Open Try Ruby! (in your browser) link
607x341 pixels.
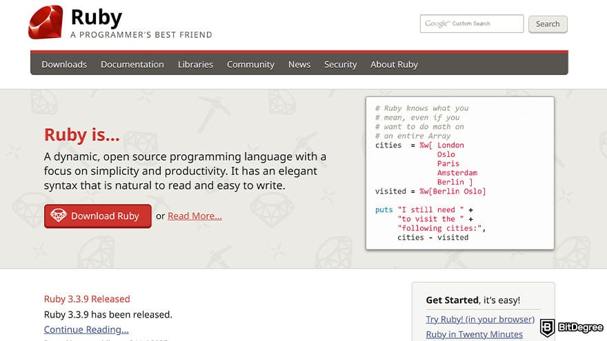(x=480, y=320)
